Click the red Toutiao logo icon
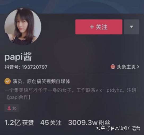 [x=113, y=67]
